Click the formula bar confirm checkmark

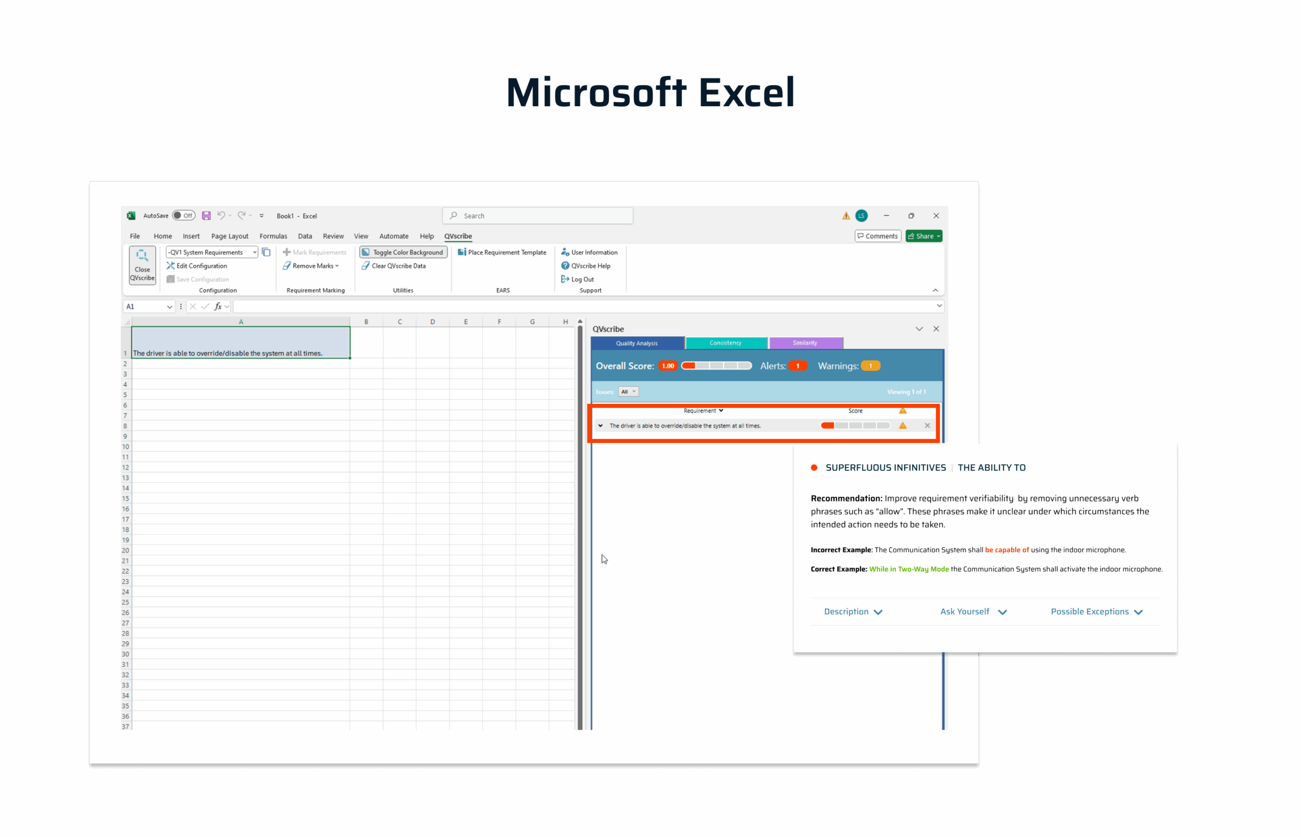pyautogui.click(x=205, y=307)
